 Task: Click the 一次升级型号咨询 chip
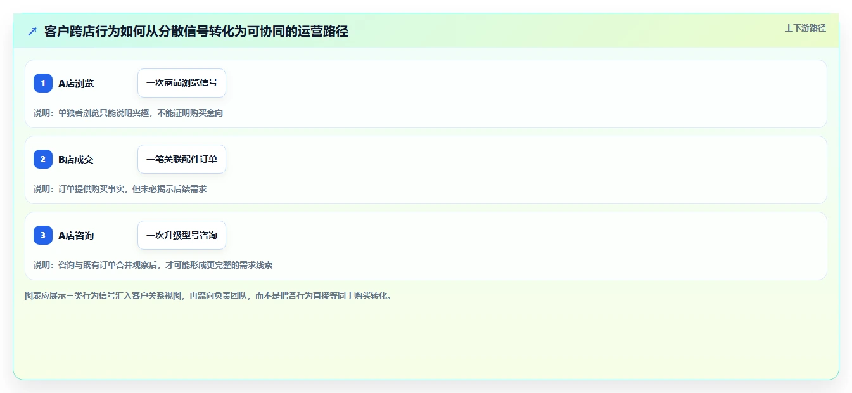pyautogui.click(x=182, y=235)
